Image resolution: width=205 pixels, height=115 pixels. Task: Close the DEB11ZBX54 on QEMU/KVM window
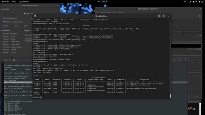pyautogui.click(x=201, y=9)
